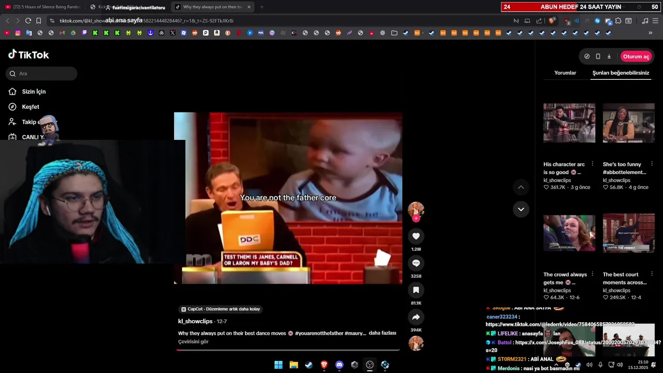Open Keşfet in the sidebar
Viewport: 663px width, 373px height.
(x=31, y=107)
